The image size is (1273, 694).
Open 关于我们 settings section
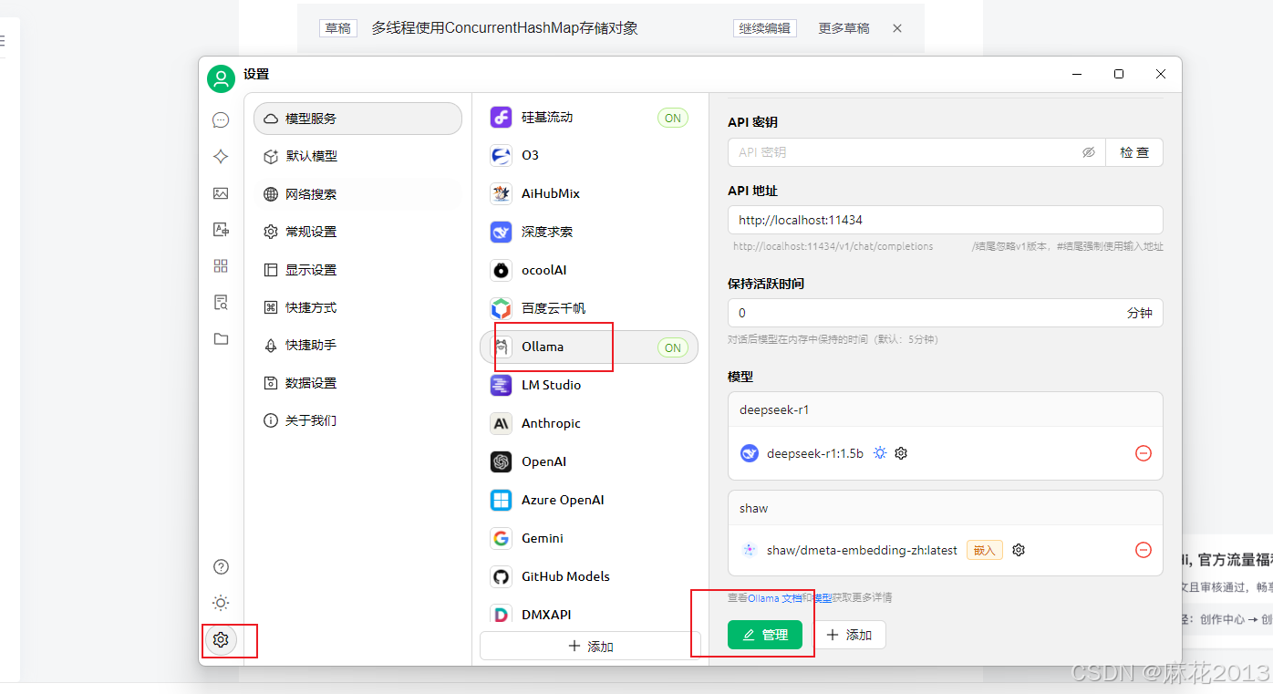coord(357,420)
